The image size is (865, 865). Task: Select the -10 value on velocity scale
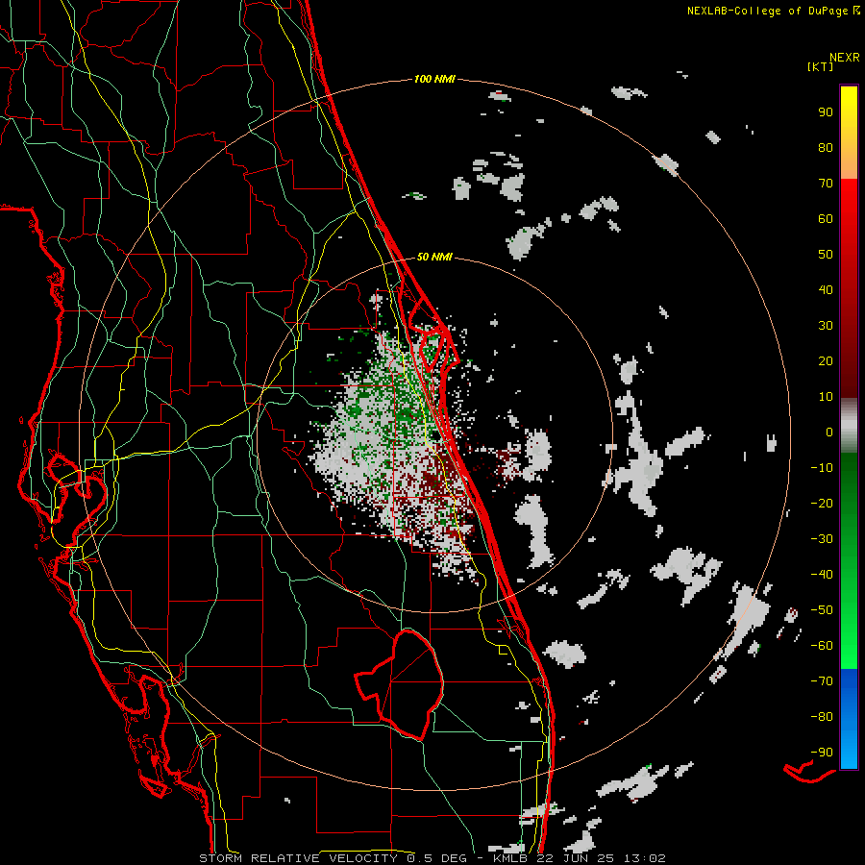[822, 468]
